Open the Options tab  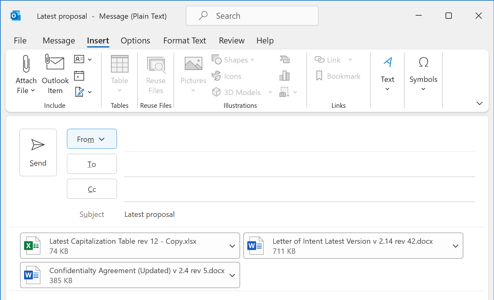point(135,41)
